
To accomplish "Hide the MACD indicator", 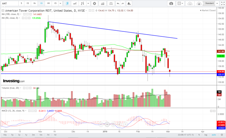I will point(29,111).
